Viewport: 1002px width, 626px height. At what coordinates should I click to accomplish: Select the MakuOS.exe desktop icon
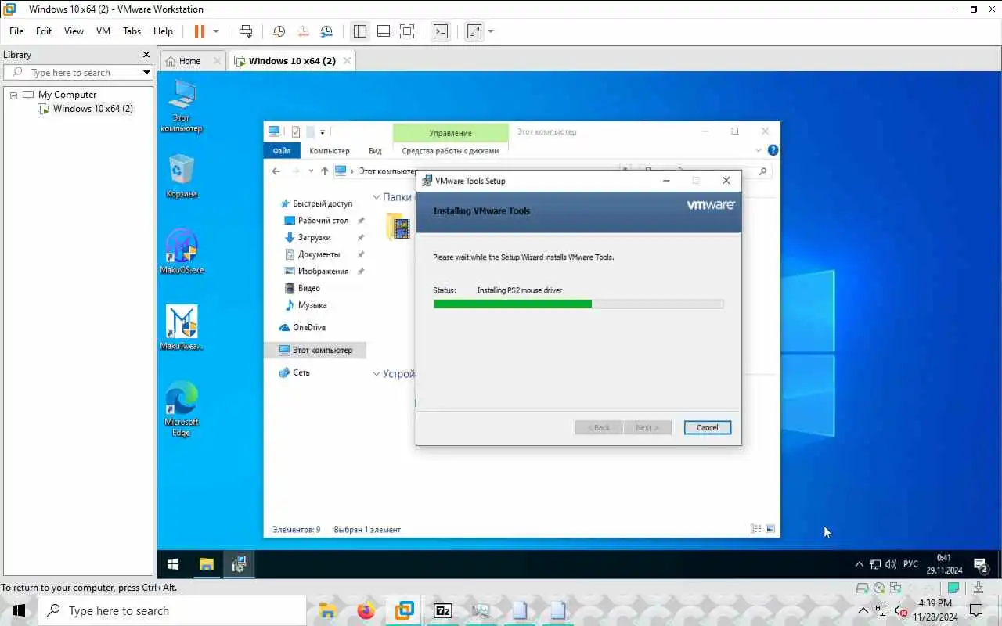(182, 251)
